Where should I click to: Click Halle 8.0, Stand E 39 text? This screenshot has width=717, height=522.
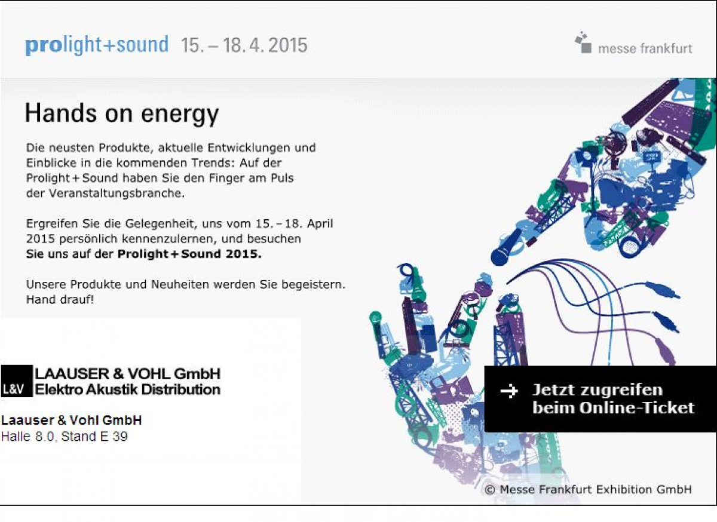[65, 437]
